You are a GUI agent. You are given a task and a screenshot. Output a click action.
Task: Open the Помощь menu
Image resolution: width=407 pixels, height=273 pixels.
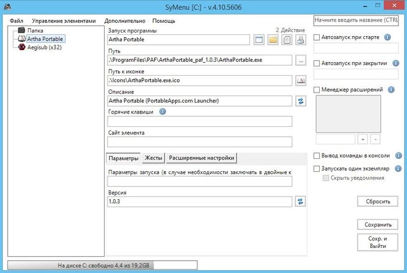click(x=164, y=21)
